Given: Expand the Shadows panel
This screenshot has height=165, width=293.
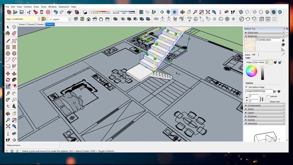Looking at the screenshot, I should (x=265, y=116).
